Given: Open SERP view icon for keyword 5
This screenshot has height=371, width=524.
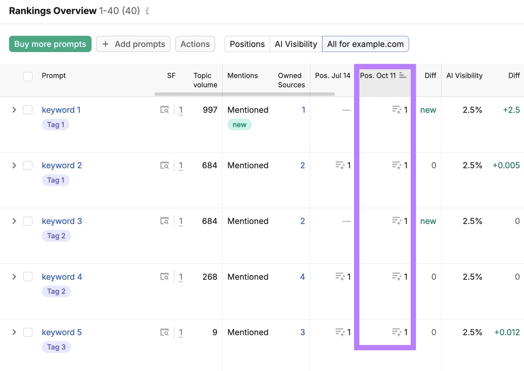Looking at the screenshot, I should pyautogui.click(x=164, y=332).
